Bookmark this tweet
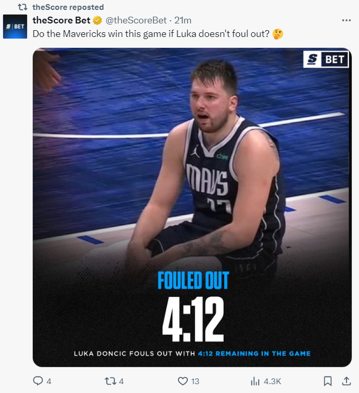 click(328, 381)
